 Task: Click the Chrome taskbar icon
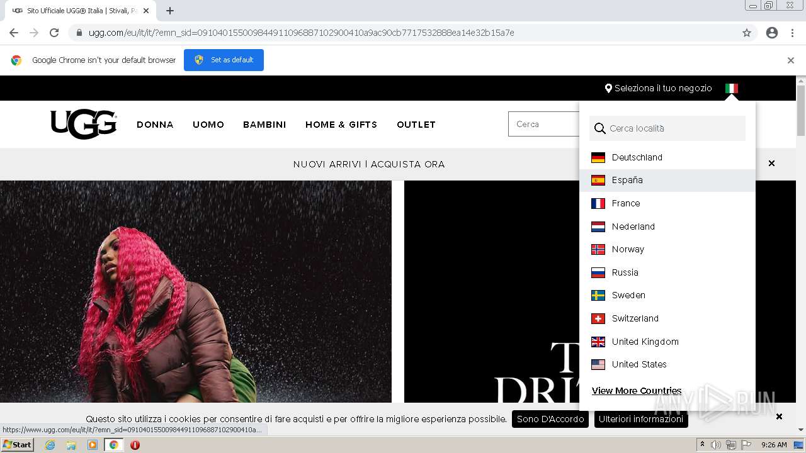coord(113,445)
